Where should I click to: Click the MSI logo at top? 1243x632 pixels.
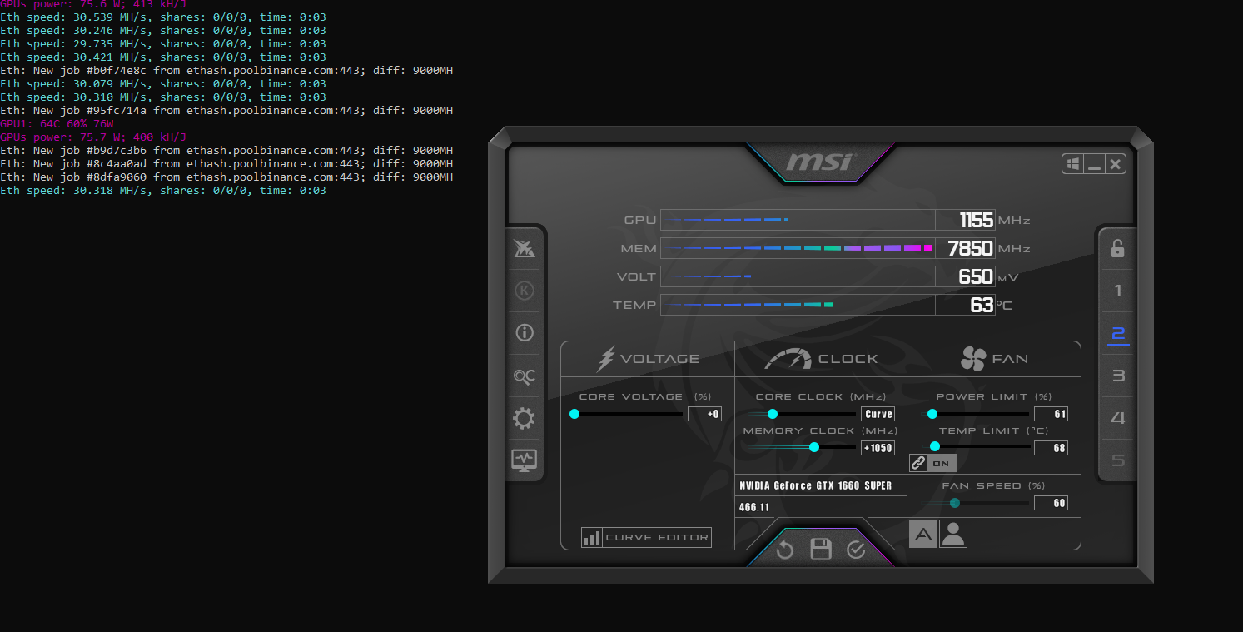[820, 161]
